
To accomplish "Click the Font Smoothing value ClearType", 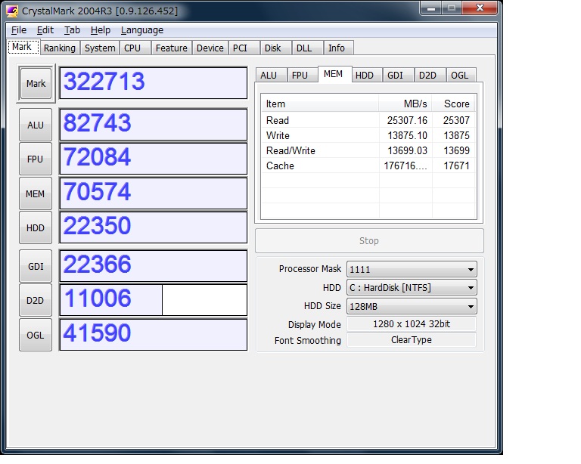I will click(412, 340).
